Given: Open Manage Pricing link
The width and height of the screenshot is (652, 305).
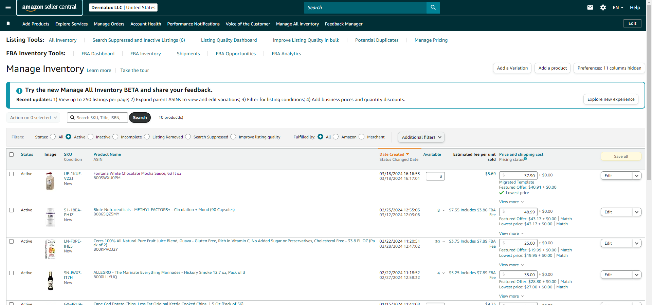Looking at the screenshot, I should click(x=431, y=40).
